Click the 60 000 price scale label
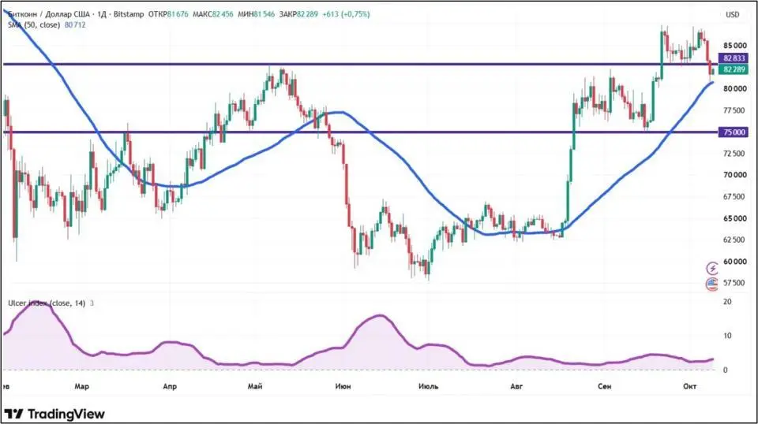This screenshot has width=758, height=424. (x=735, y=262)
